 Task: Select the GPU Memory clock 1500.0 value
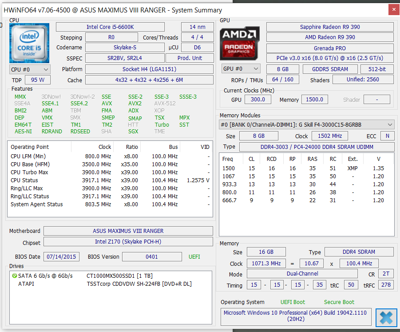pyautogui.click(x=315, y=100)
